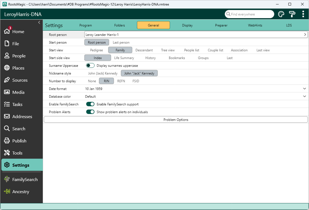309x210 pixels.
Task: Choose None for number to display
Action: [x=92, y=81]
